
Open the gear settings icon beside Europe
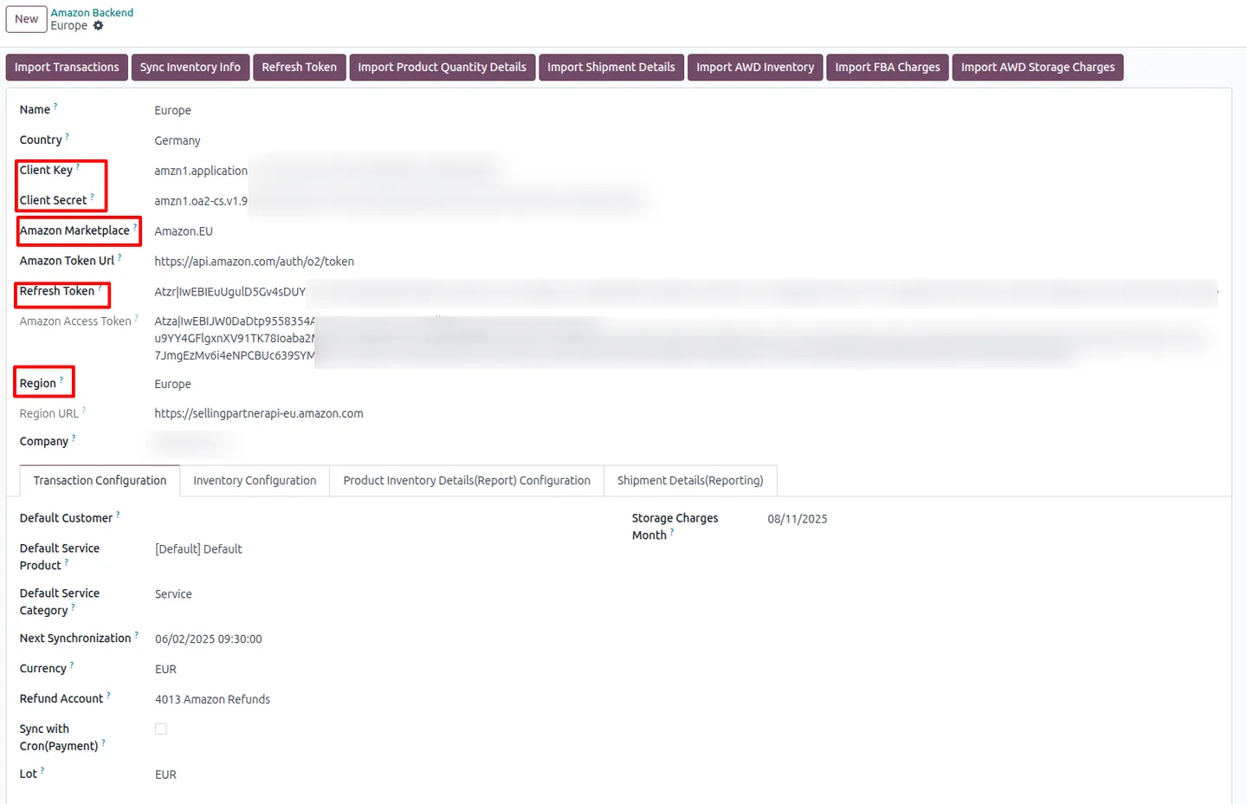tap(98, 26)
